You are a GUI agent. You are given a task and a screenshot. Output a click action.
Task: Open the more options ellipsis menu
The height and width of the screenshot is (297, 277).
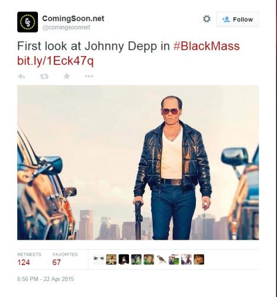[x=89, y=76]
